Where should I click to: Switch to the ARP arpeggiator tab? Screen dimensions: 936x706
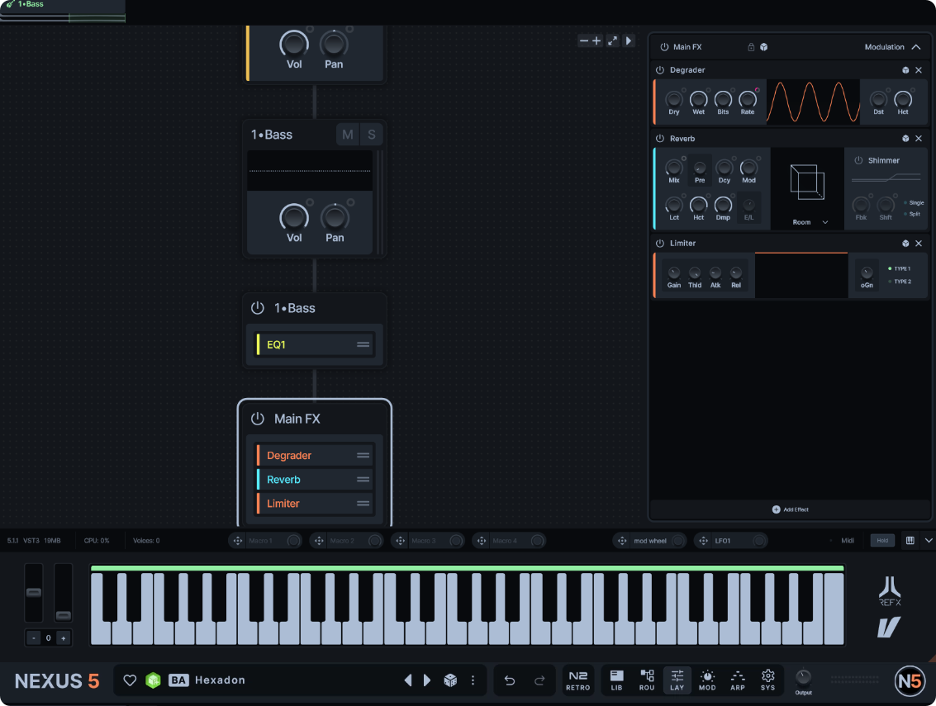click(738, 680)
